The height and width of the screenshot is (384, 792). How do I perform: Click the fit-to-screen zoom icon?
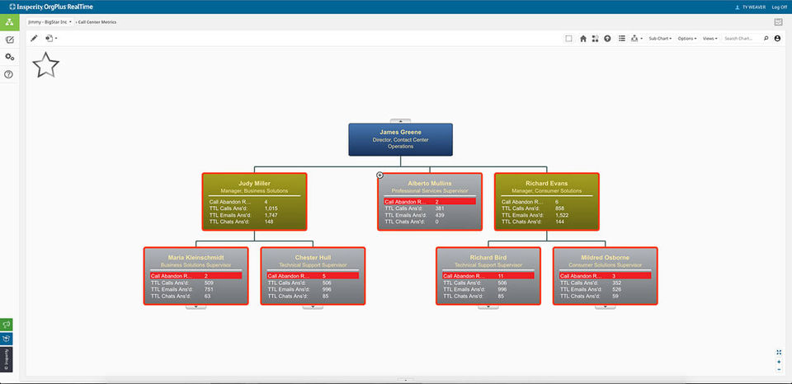point(779,352)
